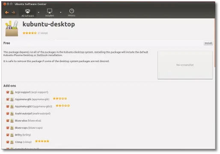This screenshot has height=154, width=220.
Task: Expand the All Software dropdown arrow
Action: point(39,12)
